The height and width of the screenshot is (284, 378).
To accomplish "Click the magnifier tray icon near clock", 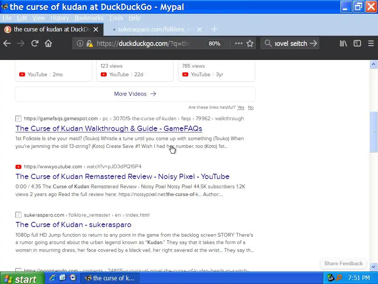I will point(339,278).
